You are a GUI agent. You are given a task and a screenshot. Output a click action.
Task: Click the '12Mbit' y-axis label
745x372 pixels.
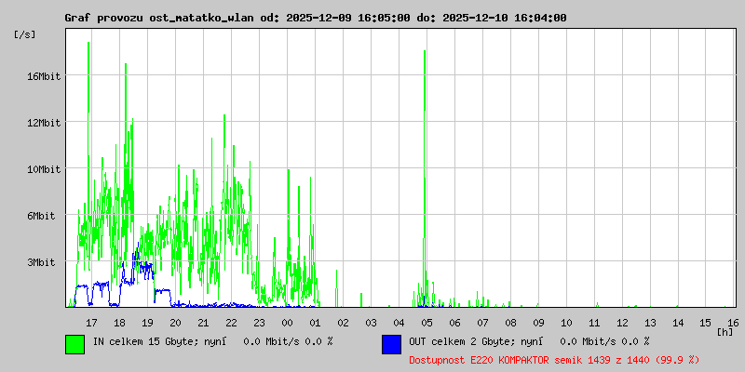44,123
